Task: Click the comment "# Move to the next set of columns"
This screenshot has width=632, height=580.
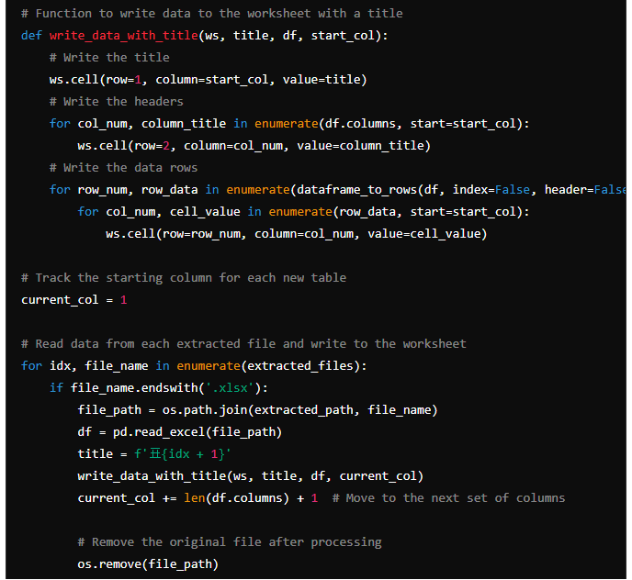Action: click(448, 497)
